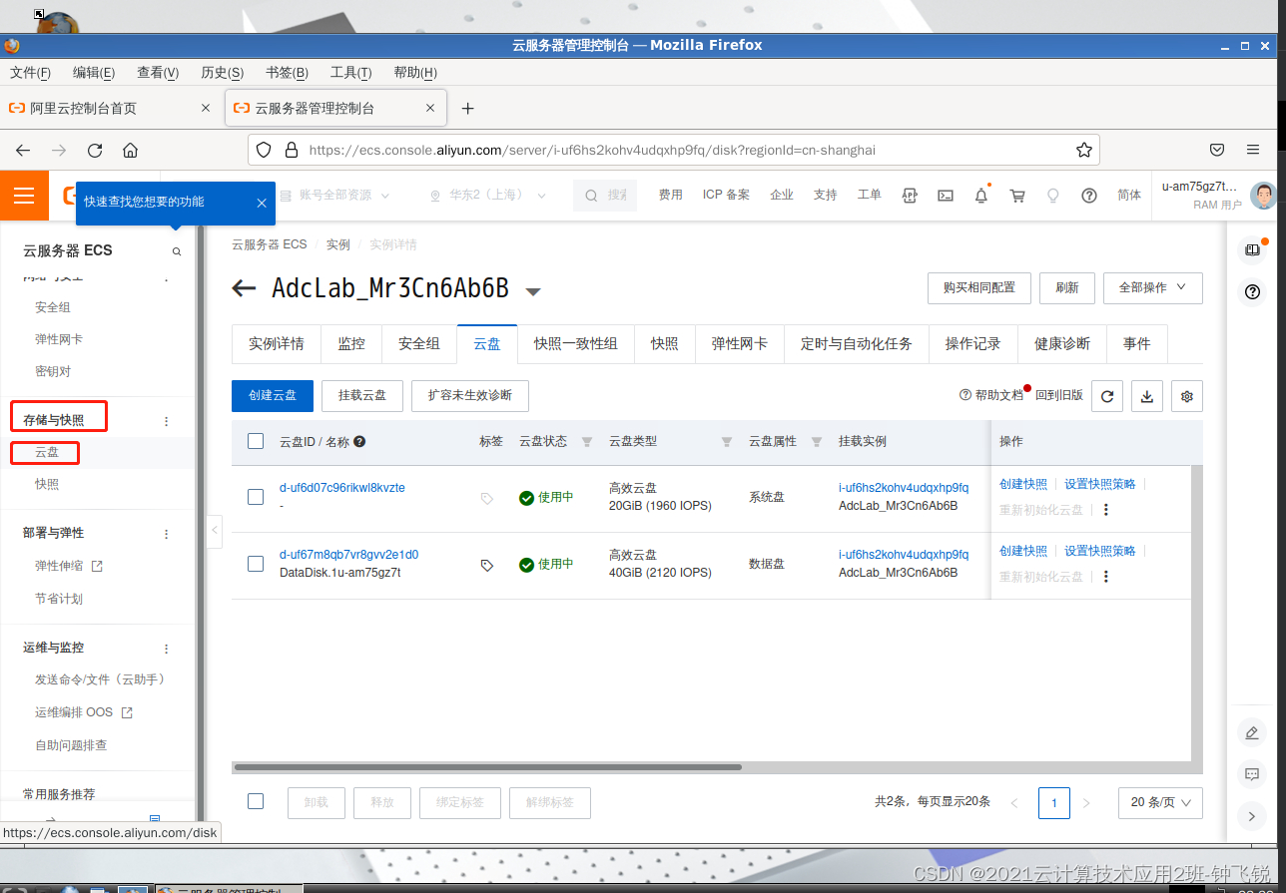The image size is (1286, 893).
Task: Switch to 弹性网卡 tab
Action: coord(740,343)
